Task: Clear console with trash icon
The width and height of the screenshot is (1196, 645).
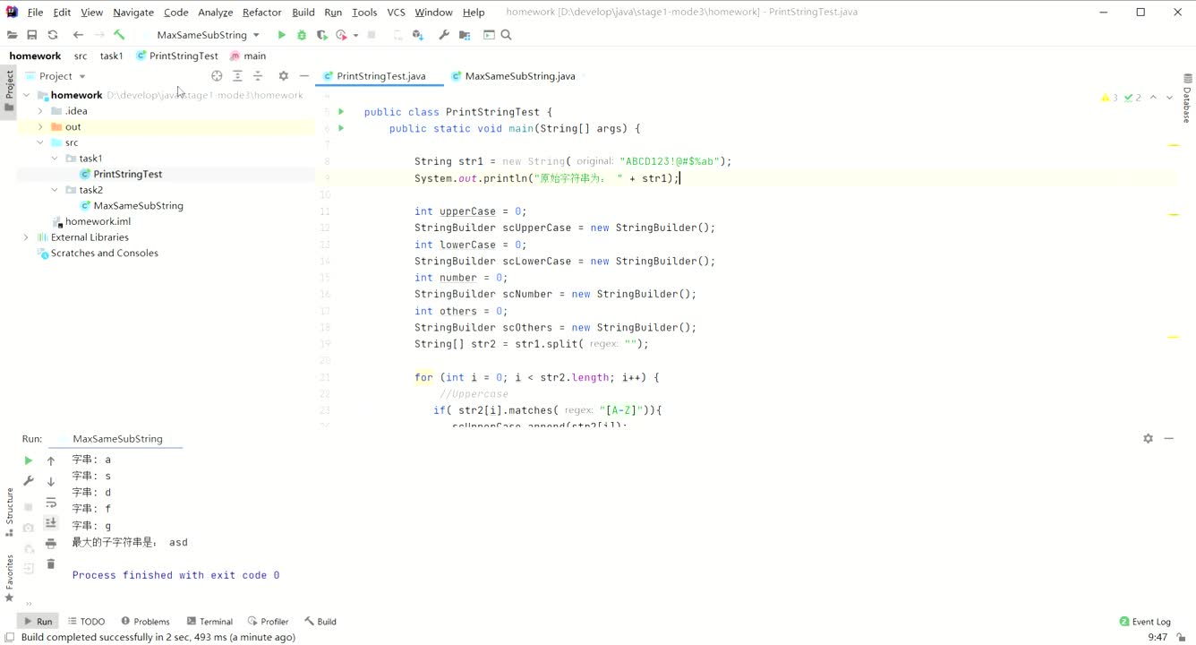Action: point(51,564)
